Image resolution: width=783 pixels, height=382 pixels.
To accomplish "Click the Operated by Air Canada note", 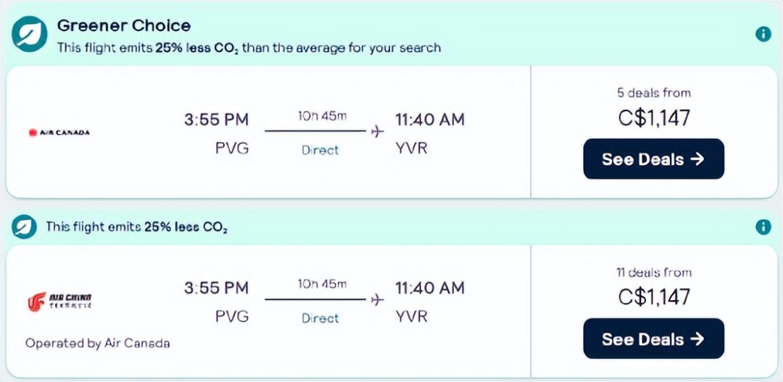I will pyautogui.click(x=97, y=343).
